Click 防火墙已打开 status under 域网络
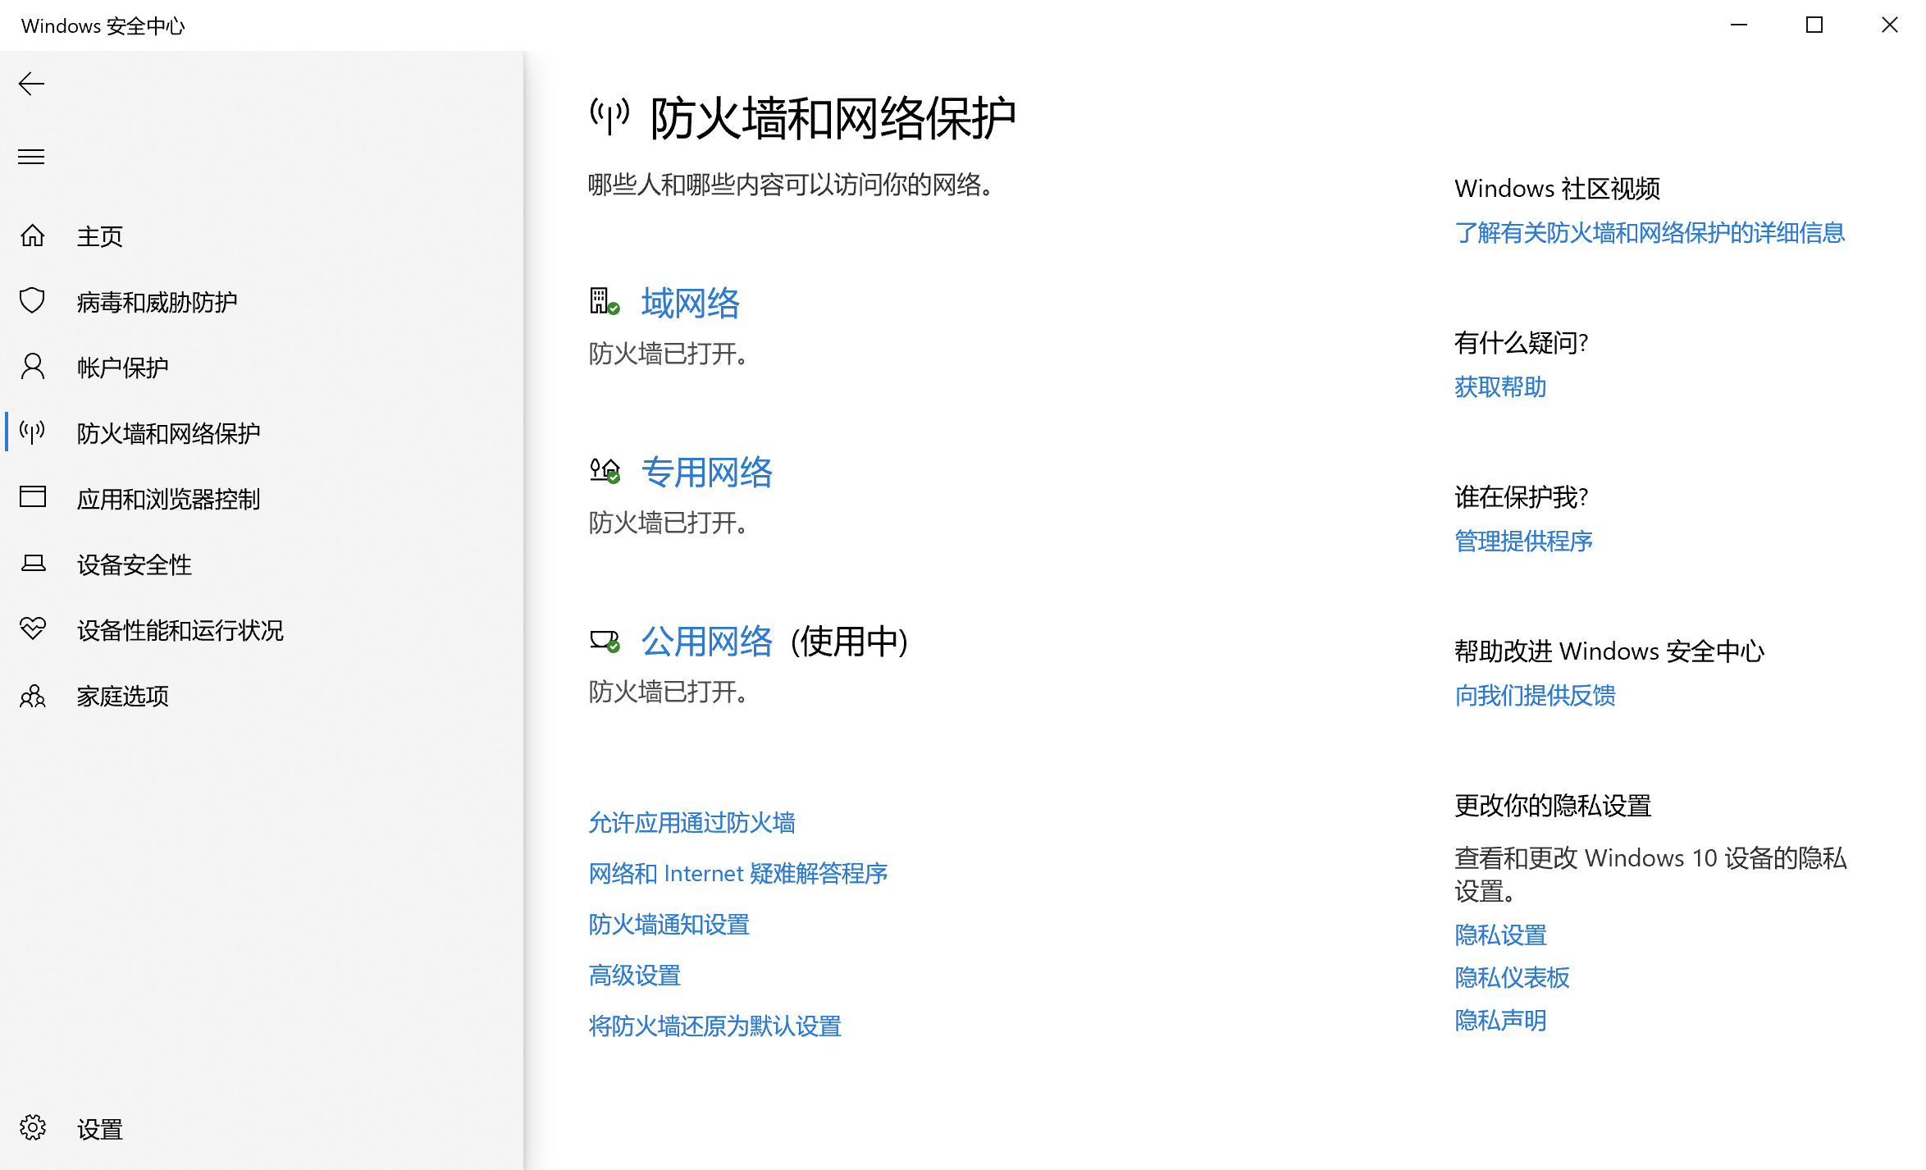This screenshot has height=1170, width=1926. point(669,354)
